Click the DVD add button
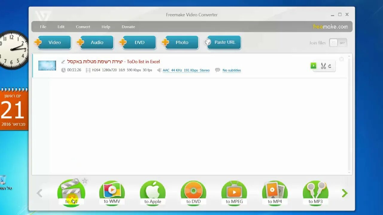Viewport: 383px width, 215px height. (x=138, y=42)
